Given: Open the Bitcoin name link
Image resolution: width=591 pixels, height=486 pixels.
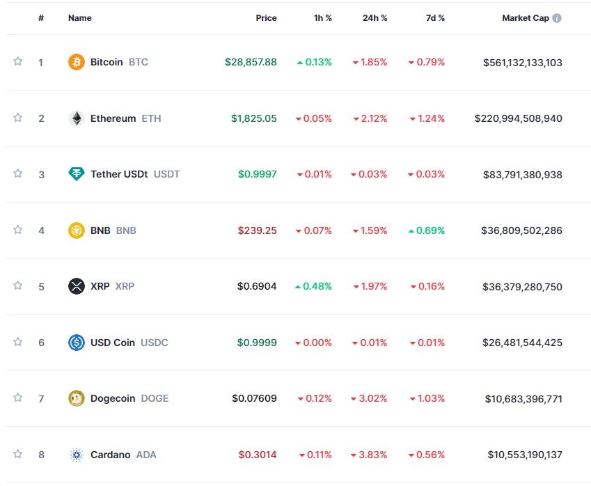Looking at the screenshot, I should point(109,62).
